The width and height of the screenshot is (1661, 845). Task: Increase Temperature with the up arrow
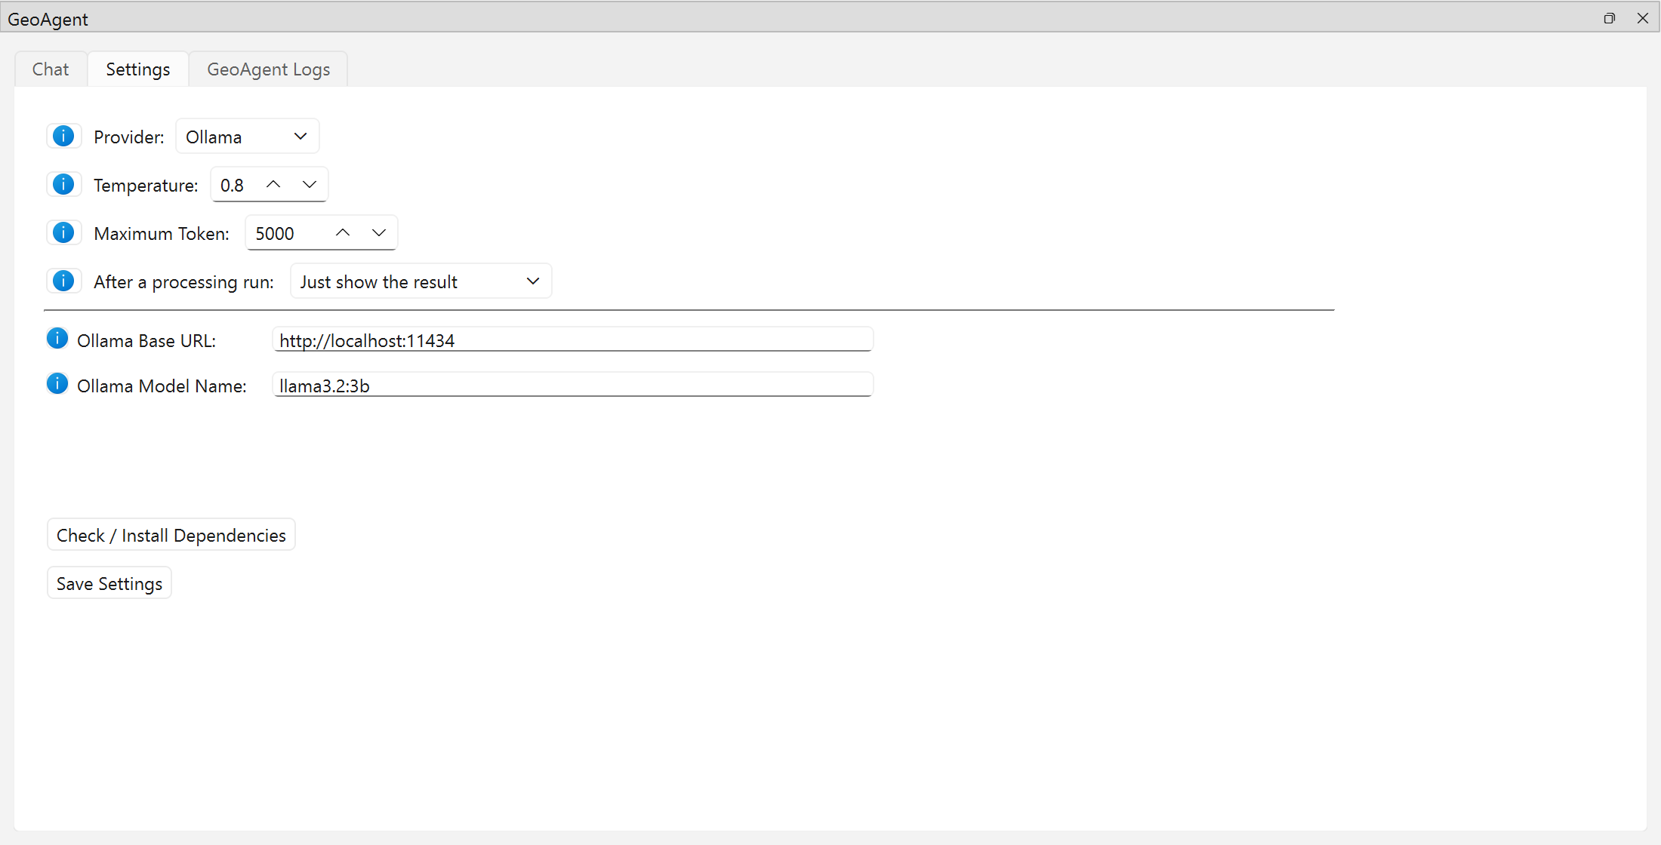pyautogui.click(x=273, y=185)
